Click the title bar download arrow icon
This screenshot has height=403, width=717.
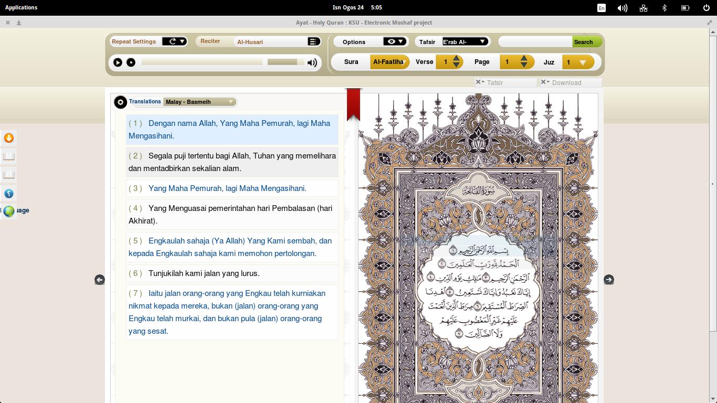[x=19, y=23]
